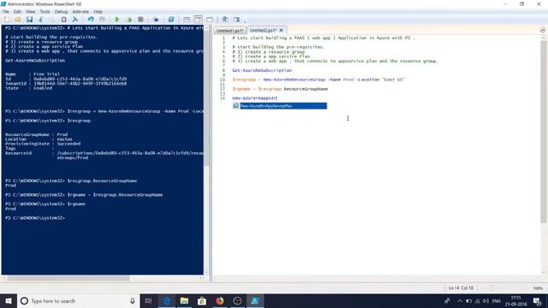548x308 pixels.
Task: Click the 100% zoom level text
Action: coord(538,288)
